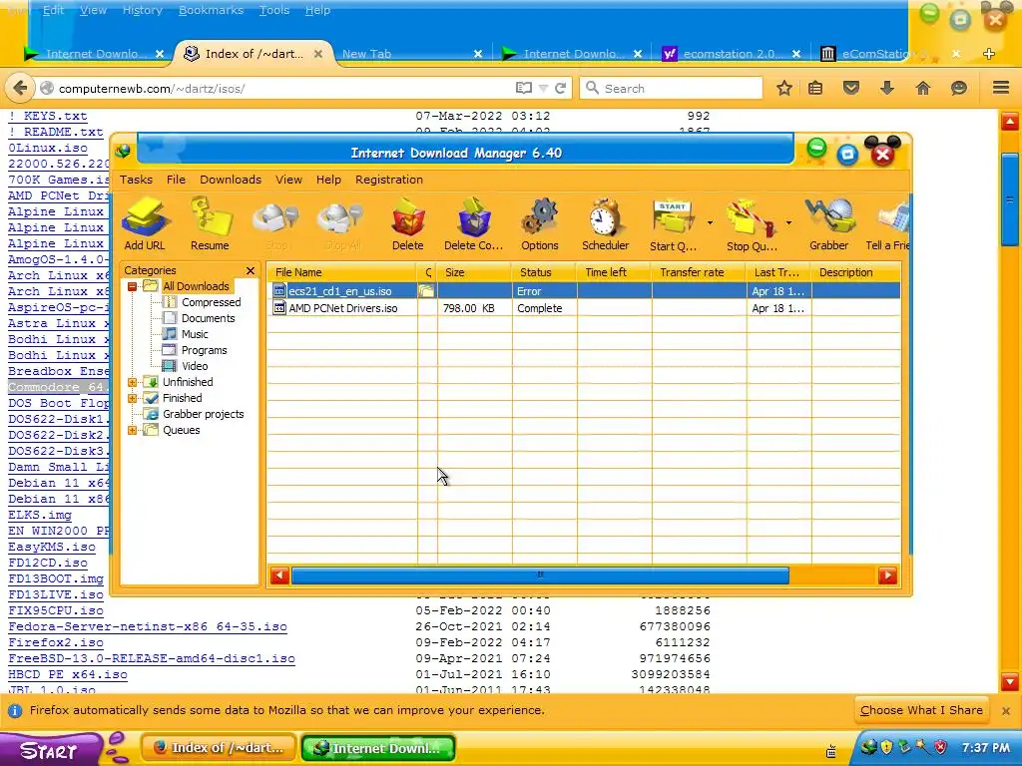Click the IDM horizontal scrollbar thumb
The height and width of the screenshot is (766, 1022).
tap(540, 575)
